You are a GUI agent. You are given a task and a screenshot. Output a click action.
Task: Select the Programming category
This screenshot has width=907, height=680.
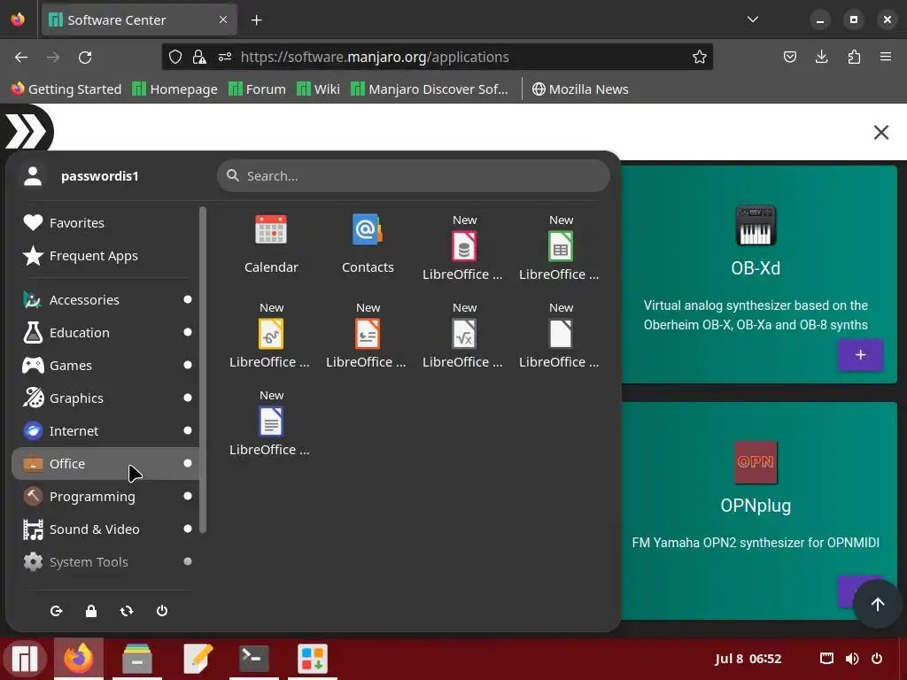click(x=105, y=496)
